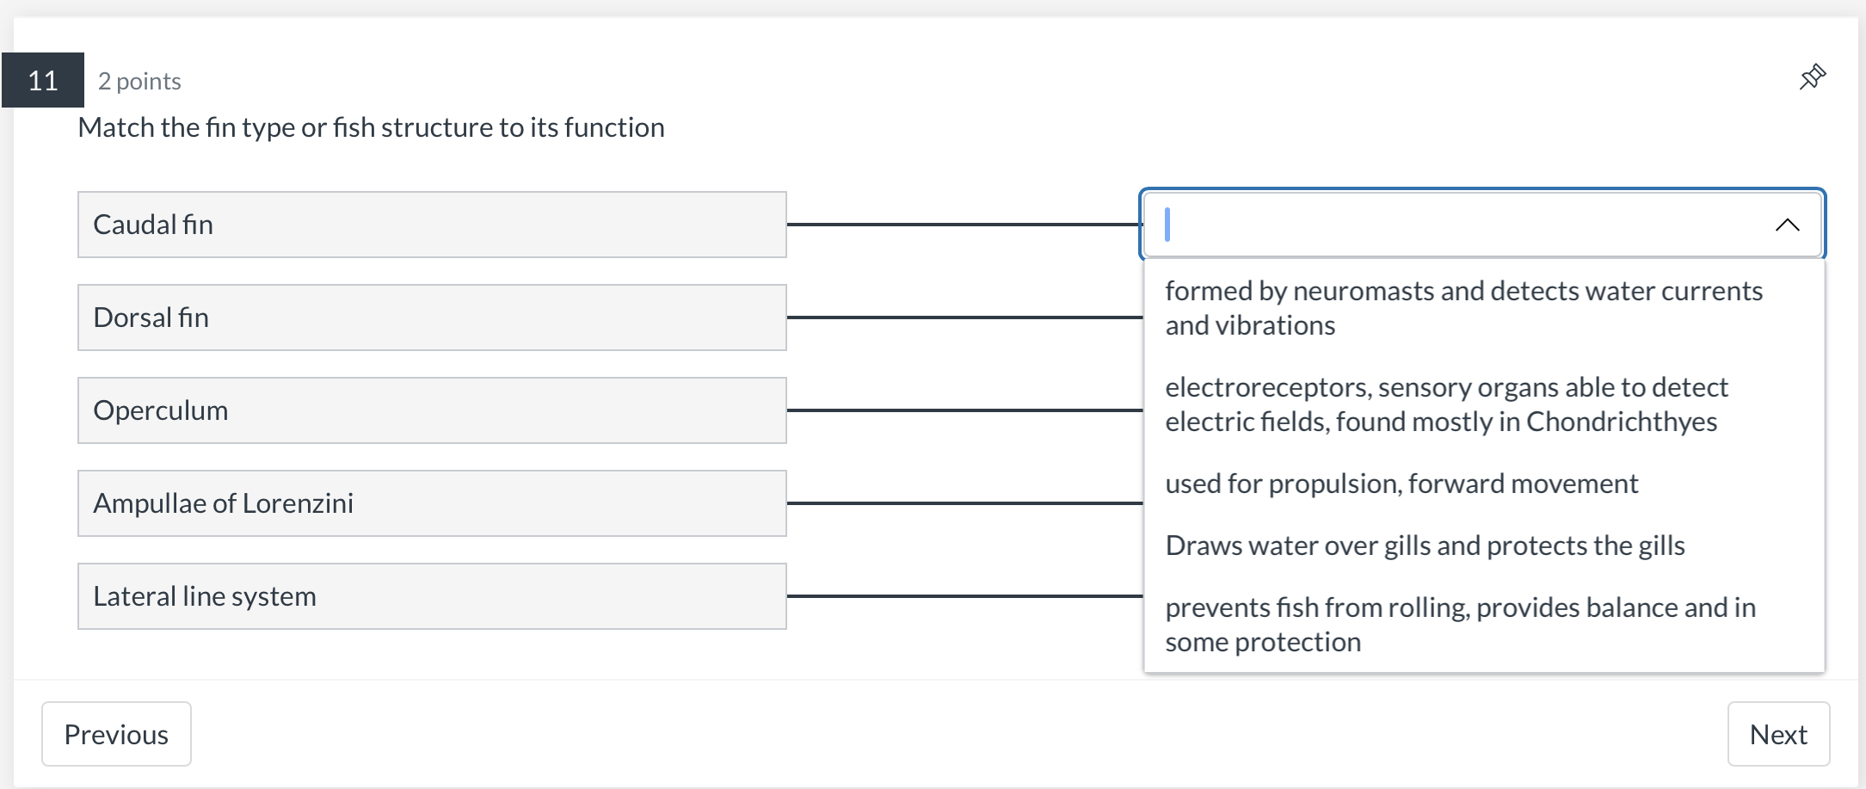Choose 'Draws water over gills and protects the gills'

point(1424,545)
